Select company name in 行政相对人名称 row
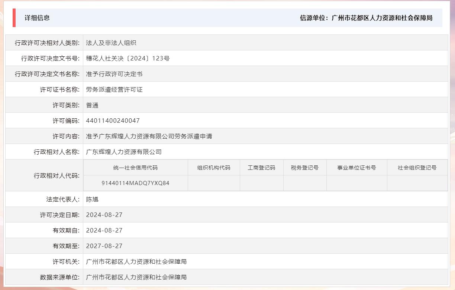Viewport: 455px width, 290px height. point(124,152)
